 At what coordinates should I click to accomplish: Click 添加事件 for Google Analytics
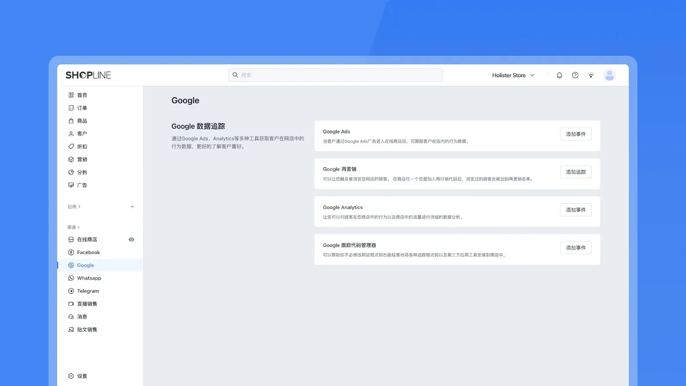click(575, 210)
